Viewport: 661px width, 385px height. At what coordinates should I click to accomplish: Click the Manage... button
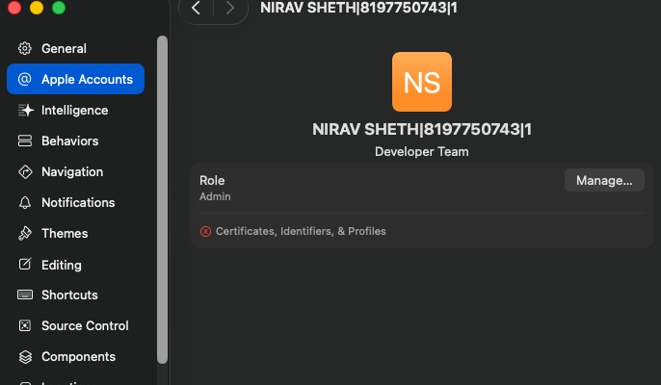(x=604, y=180)
